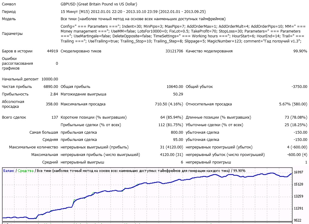Click the chart axis value 13259
Viewport: 309px width, 224px height.
(x=298, y=196)
